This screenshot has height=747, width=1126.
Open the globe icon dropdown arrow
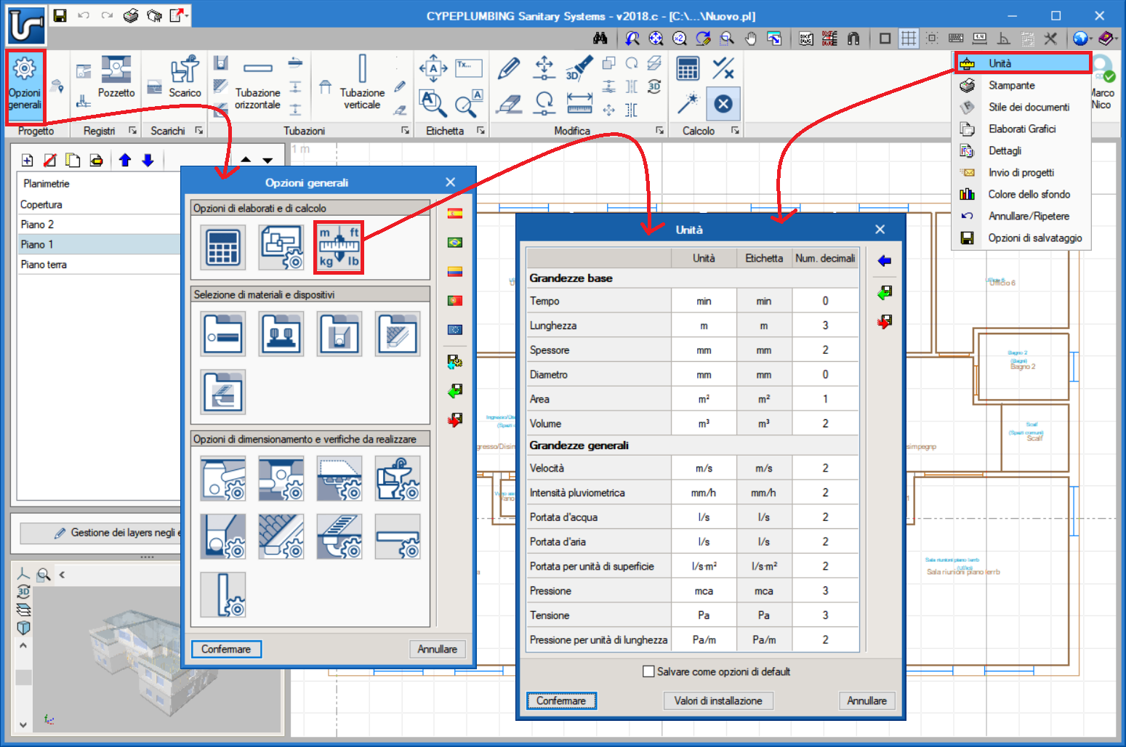1091,39
